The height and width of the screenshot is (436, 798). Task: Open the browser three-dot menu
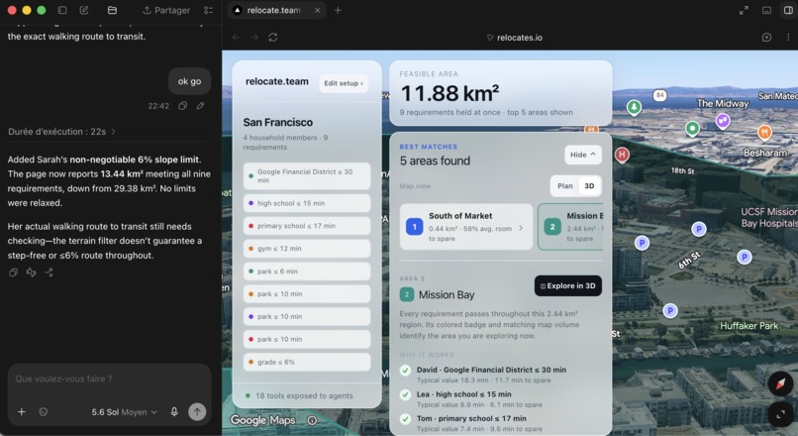tap(788, 38)
